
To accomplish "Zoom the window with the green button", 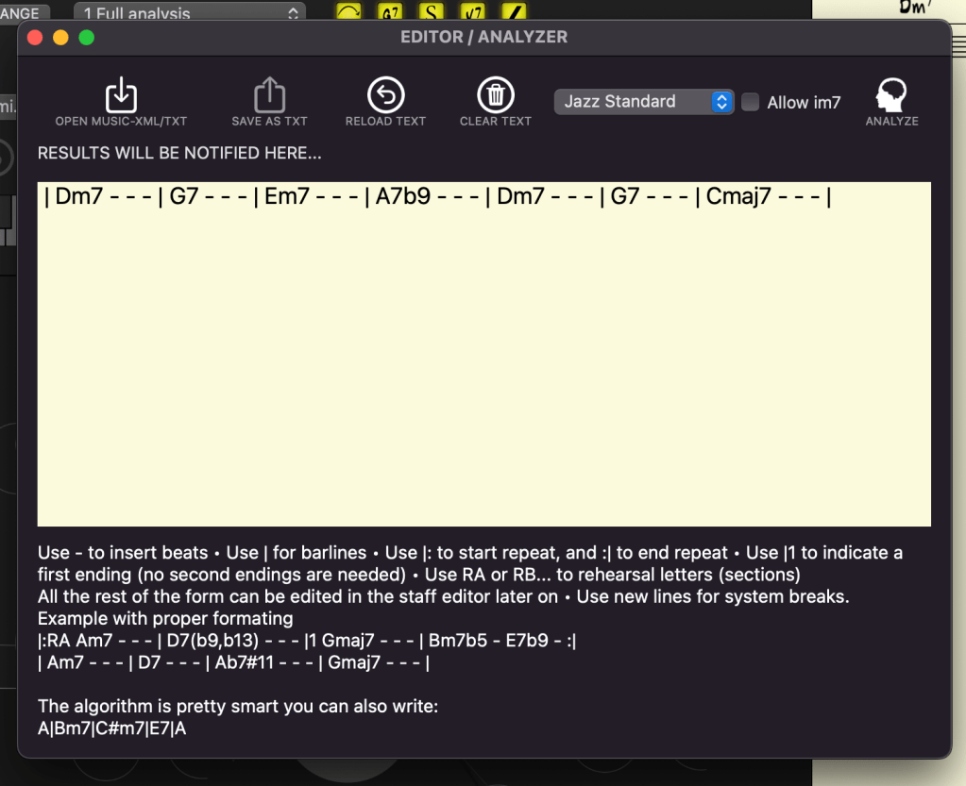I will 86,38.
